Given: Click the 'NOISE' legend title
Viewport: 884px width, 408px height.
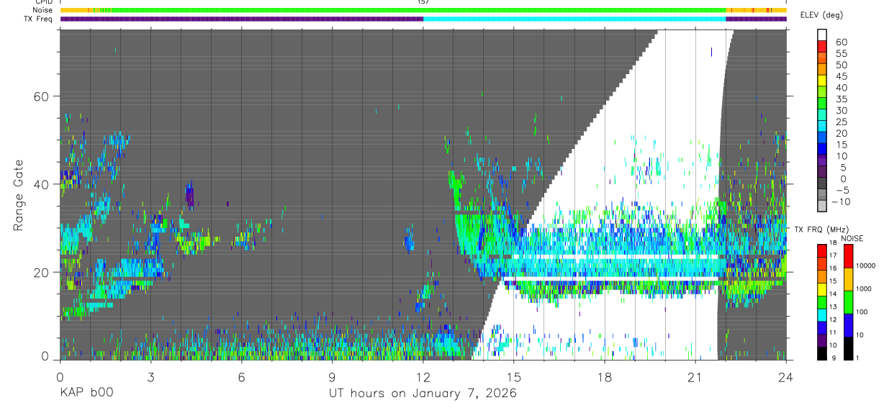Looking at the screenshot, I should 852,238.
